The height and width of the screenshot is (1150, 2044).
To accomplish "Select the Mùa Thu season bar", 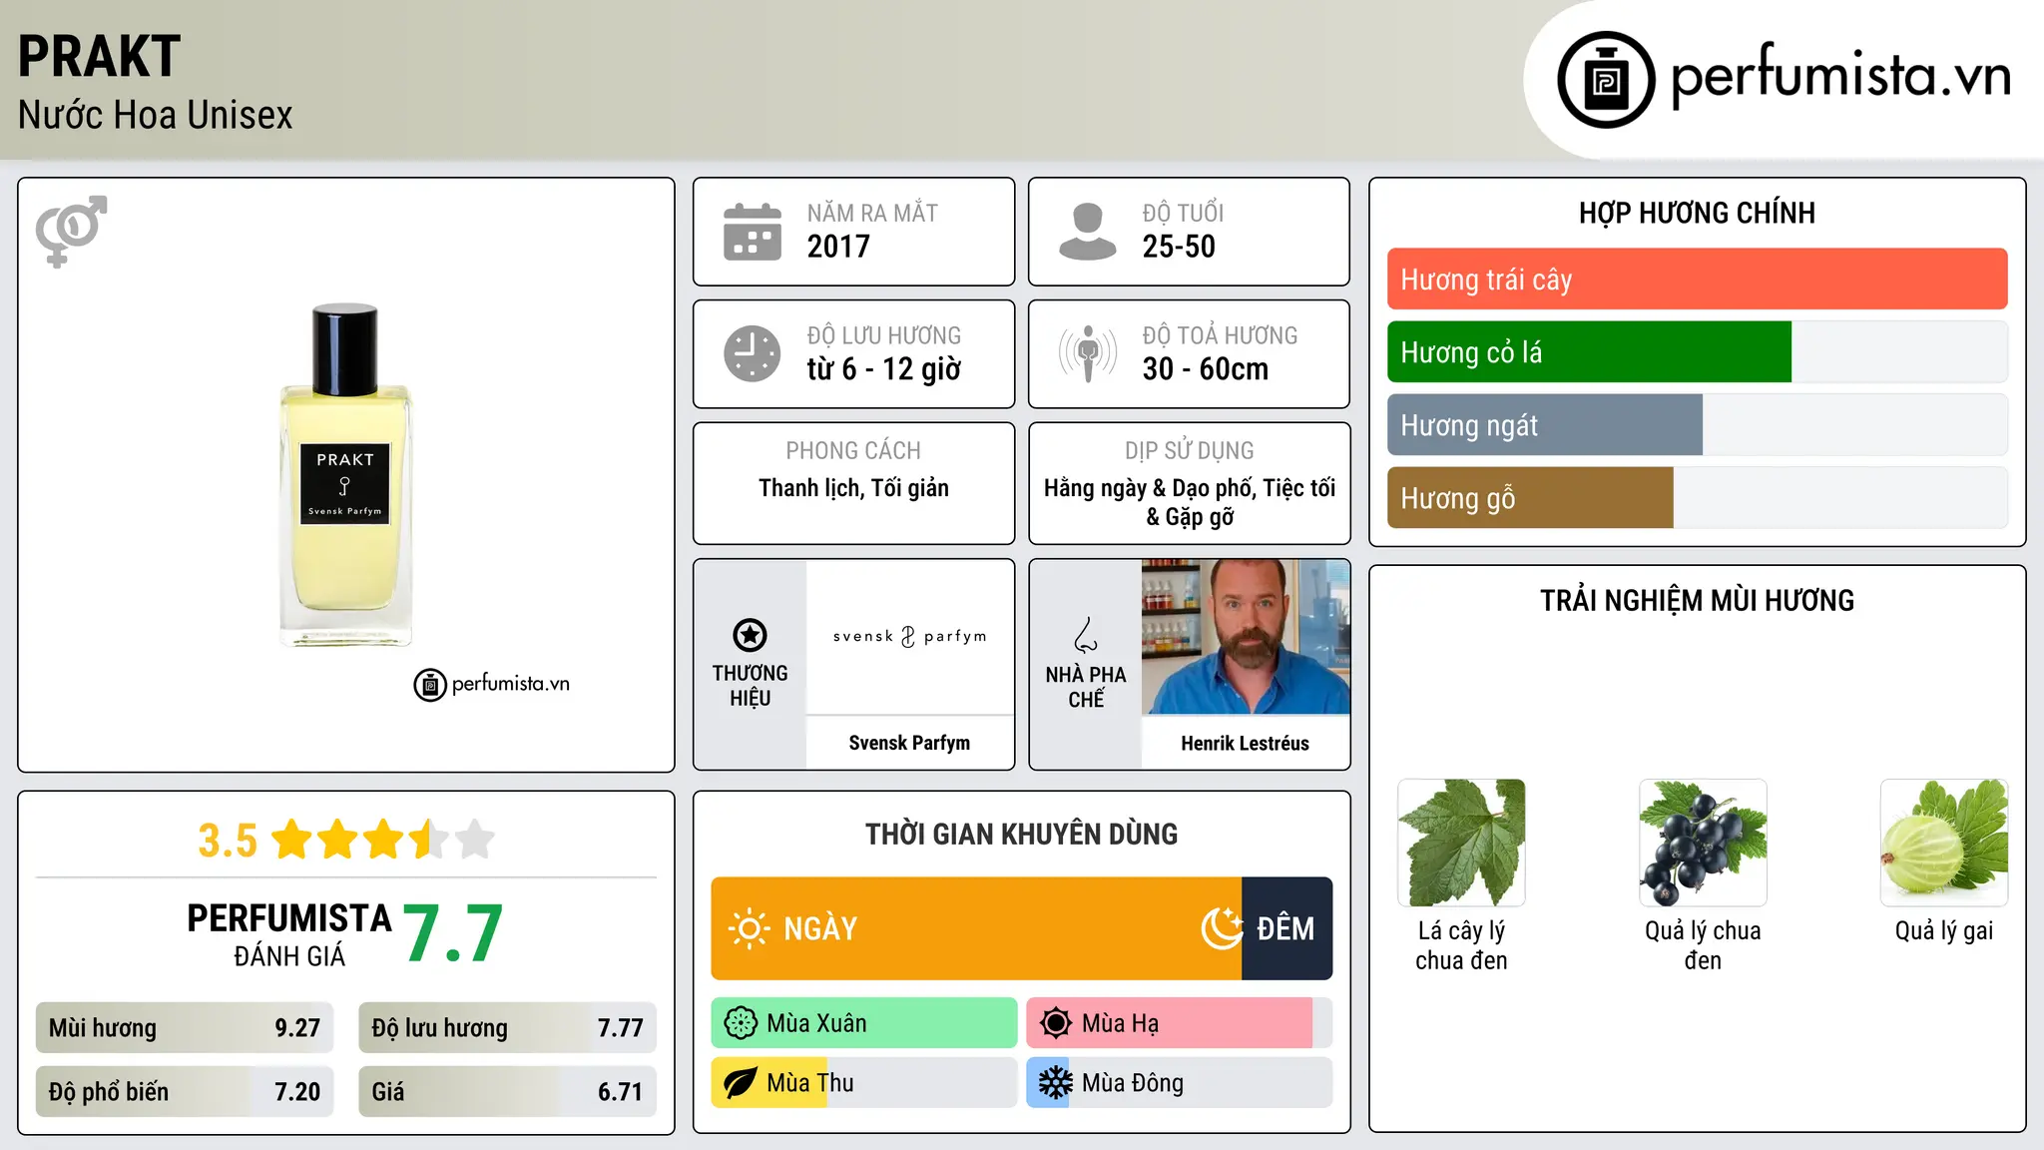I will point(864,1083).
